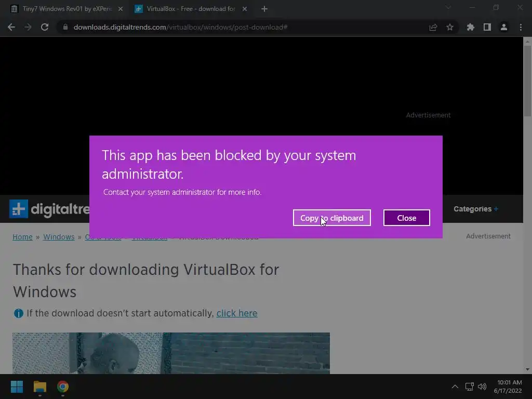Show hidden system tray icons
Screen dimensions: 532x399
tap(455, 387)
